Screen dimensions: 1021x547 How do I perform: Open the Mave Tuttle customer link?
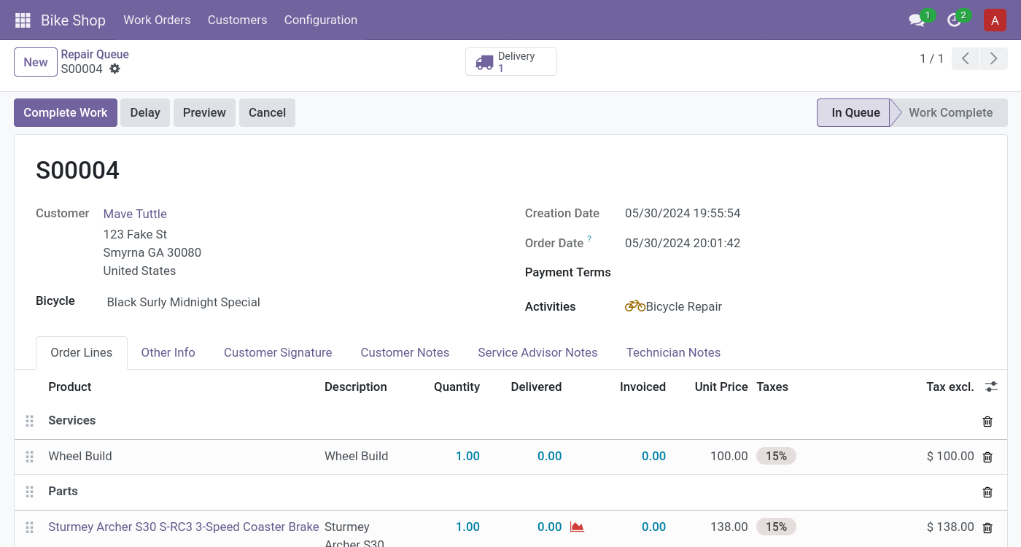135,214
